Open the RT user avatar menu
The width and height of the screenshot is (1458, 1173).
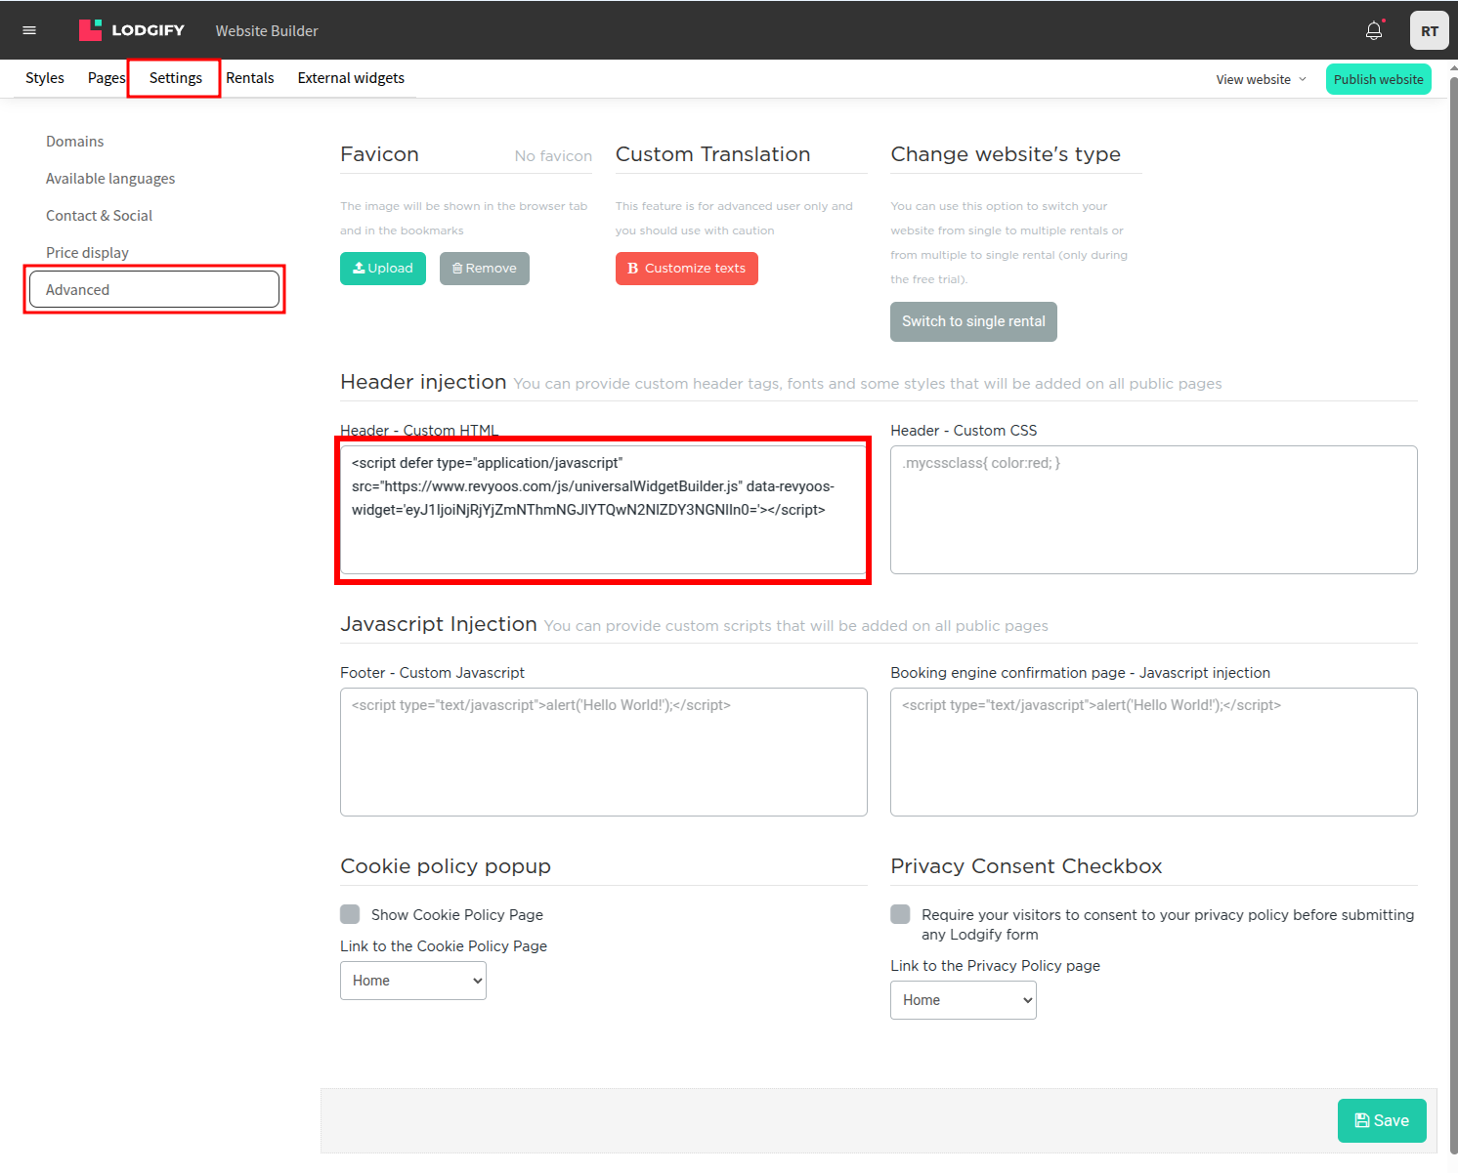1430,30
